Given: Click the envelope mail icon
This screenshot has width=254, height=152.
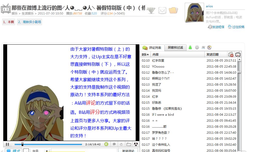Looking at the screenshot, I should point(162,11).
